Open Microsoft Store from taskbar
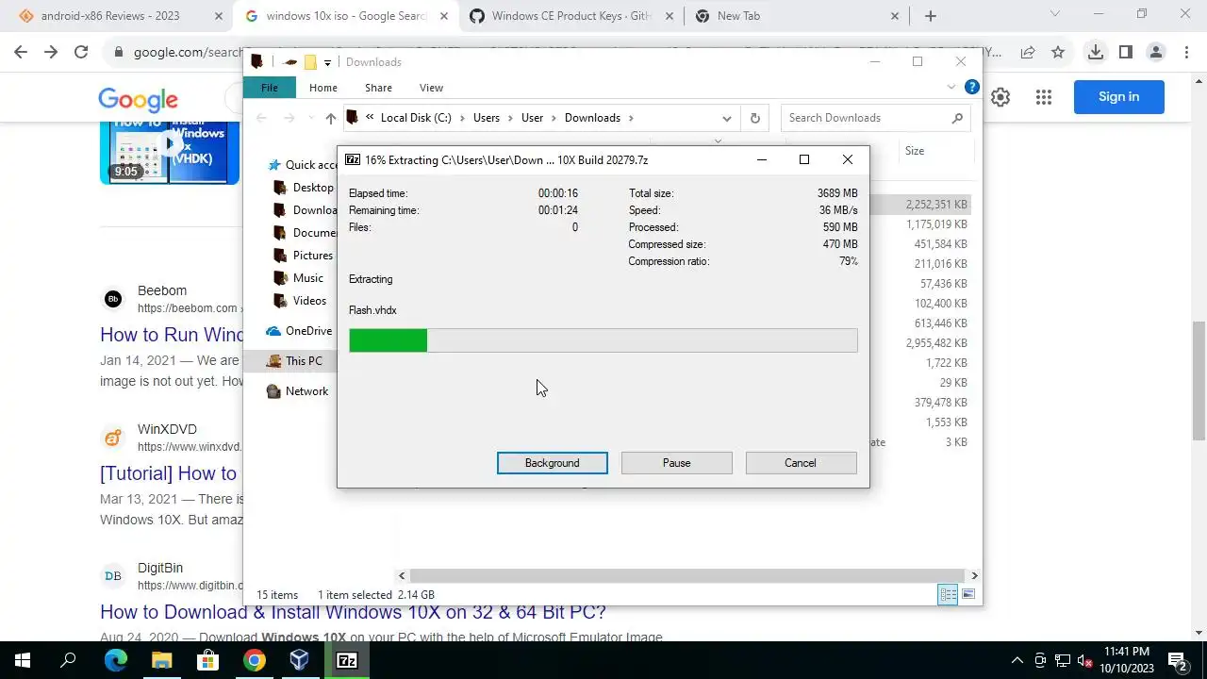 click(207, 660)
